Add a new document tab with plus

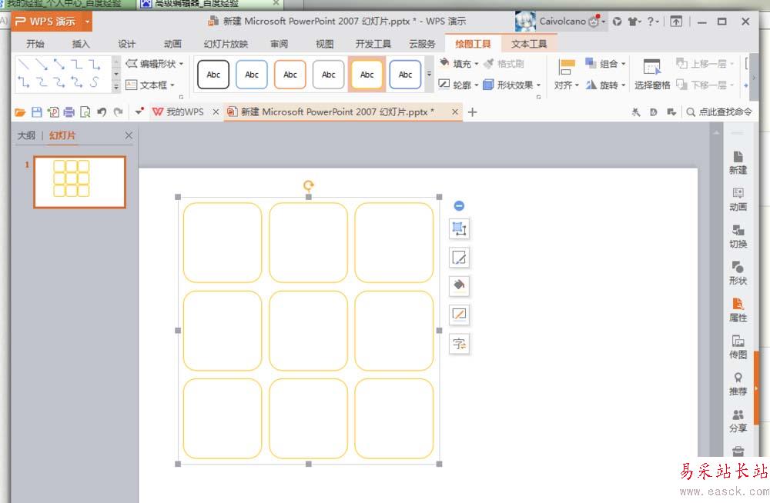[473, 112]
